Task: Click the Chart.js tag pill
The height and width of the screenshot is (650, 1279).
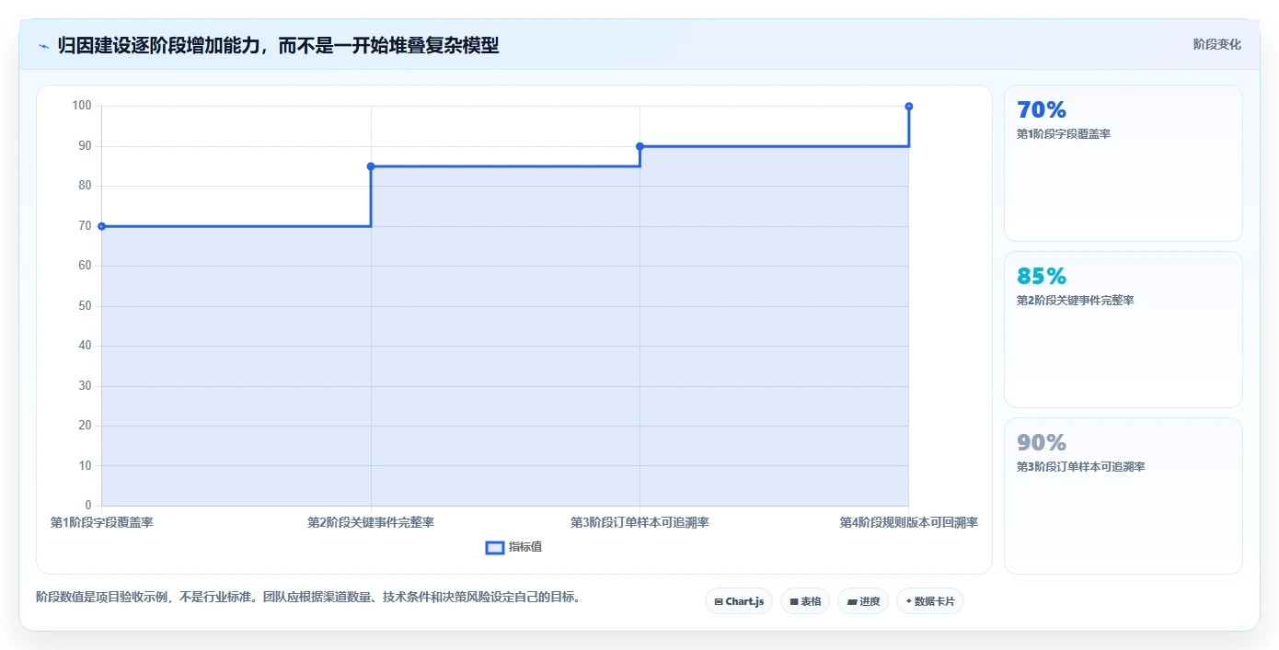Action: pos(739,601)
